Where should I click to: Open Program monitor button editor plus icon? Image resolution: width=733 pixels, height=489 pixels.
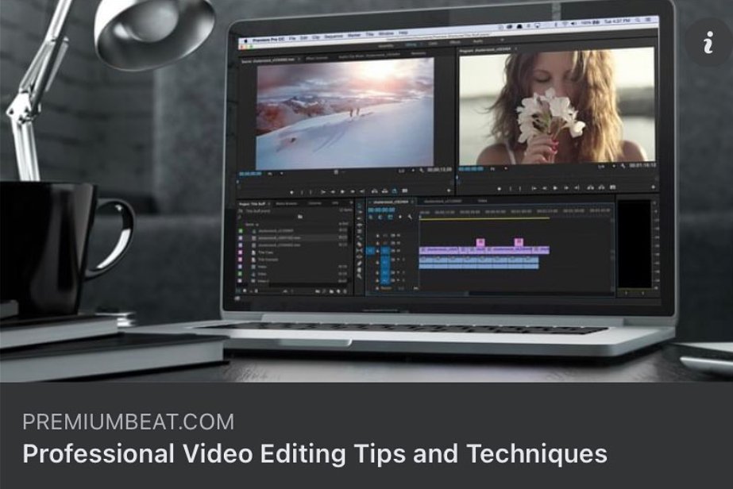point(653,187)
